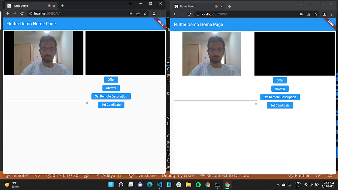Click Set Remote Description in right window
The width and height of the screenshot is (338, 190).
[x=280, y=97]
